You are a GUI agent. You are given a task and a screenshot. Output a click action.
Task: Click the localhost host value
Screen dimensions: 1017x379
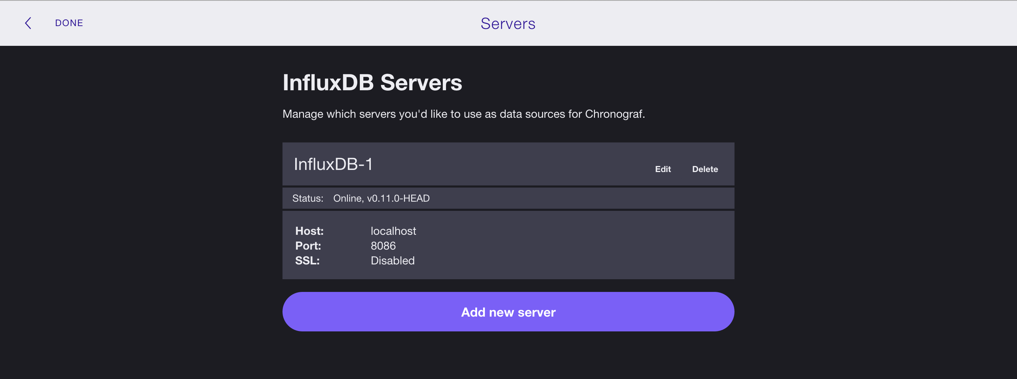coord(393,231)
